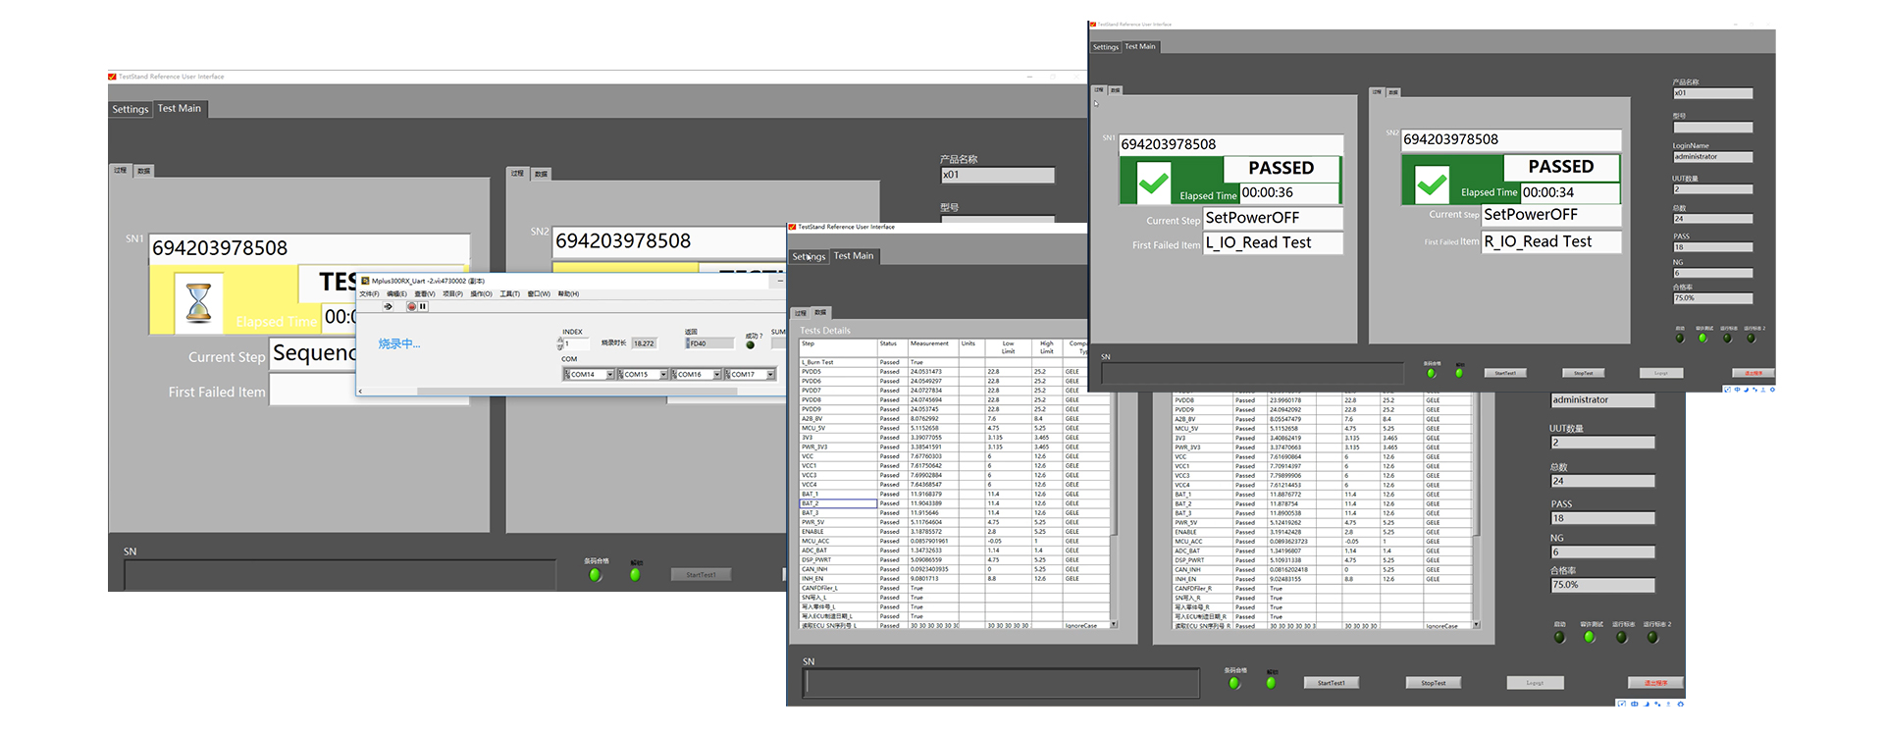Viewport: 1884px width, 736px height.
Task: Click StopTest button in the bottom window
Action: point(1433,683)
